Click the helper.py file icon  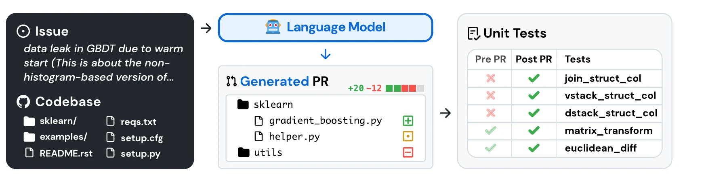[x=259, y=137]
